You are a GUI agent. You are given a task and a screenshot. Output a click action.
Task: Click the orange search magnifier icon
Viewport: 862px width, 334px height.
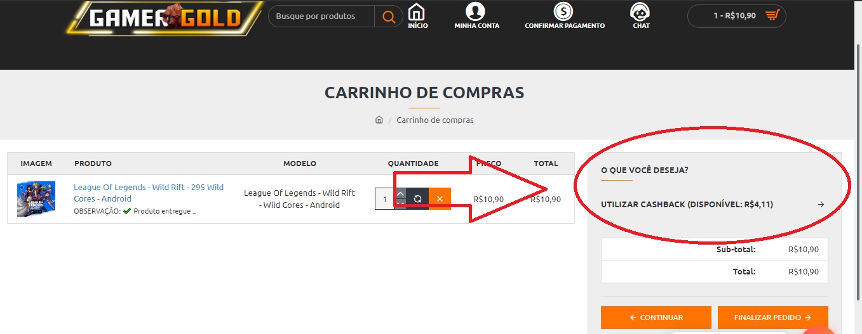pos(389,16)
